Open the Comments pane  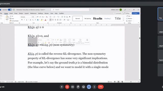point(118,13)
